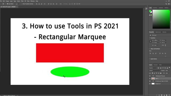The height and width of the screenshot is (96, 171).
Task: Switch to the Swatches tab
Action: (x=155, y=8)
